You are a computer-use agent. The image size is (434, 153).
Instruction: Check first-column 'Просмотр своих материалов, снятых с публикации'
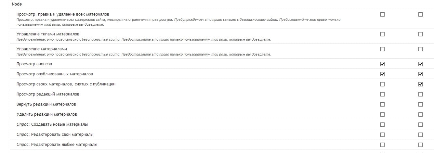tap(382, 84)
